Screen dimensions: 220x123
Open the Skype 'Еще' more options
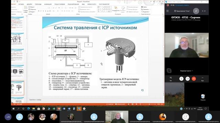pos(202,79)
